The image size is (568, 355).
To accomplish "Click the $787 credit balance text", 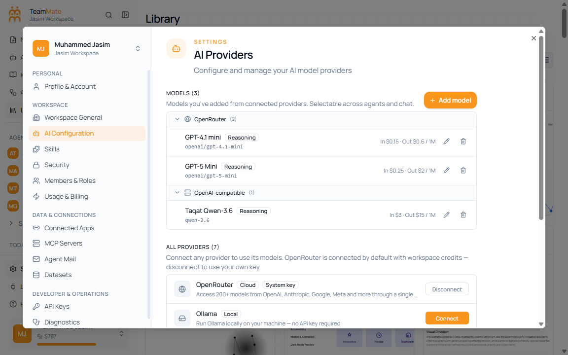I will pyautogui.click(x=50, y=336).
